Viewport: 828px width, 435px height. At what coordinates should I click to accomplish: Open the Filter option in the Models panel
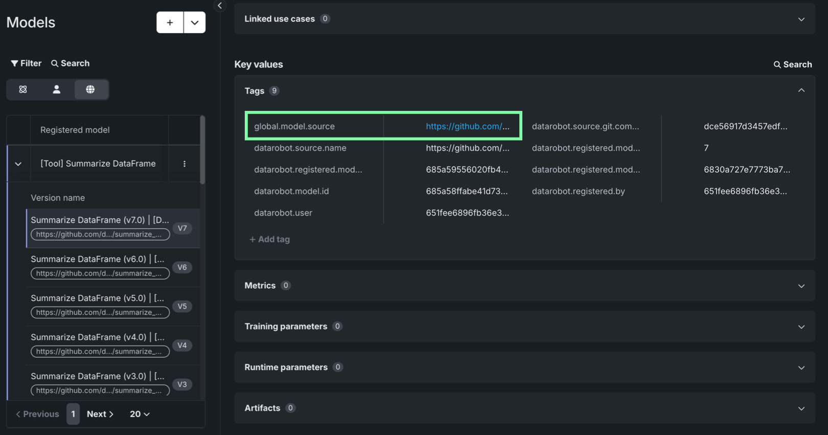tap(26, 63)
